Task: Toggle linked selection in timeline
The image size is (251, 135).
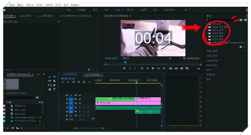Action: tap(73, 82)
